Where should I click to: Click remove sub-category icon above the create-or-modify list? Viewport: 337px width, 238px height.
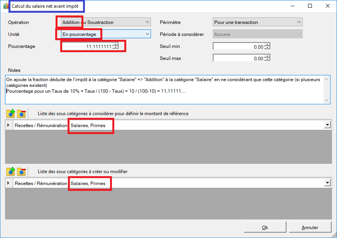(21, 172)
